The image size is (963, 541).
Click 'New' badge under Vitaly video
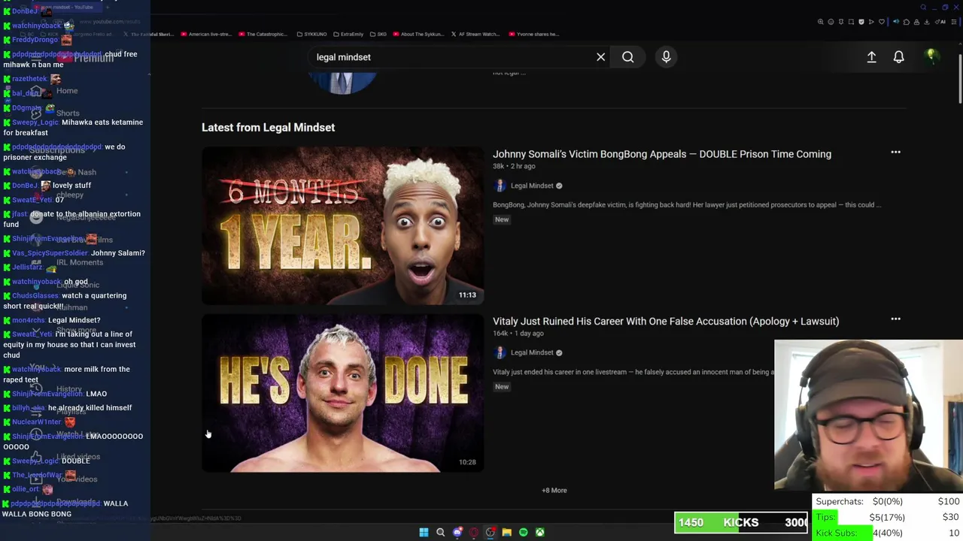click(502, 386)
